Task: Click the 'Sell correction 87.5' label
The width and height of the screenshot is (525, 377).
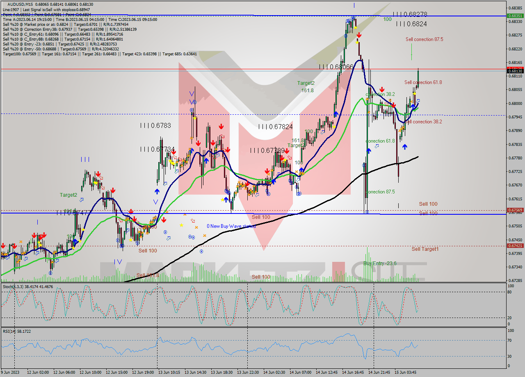Action: (x=424, y=39)
